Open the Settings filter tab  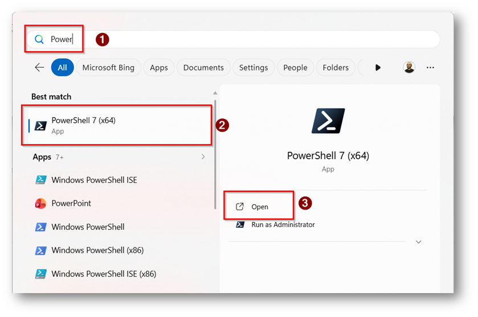254,67
